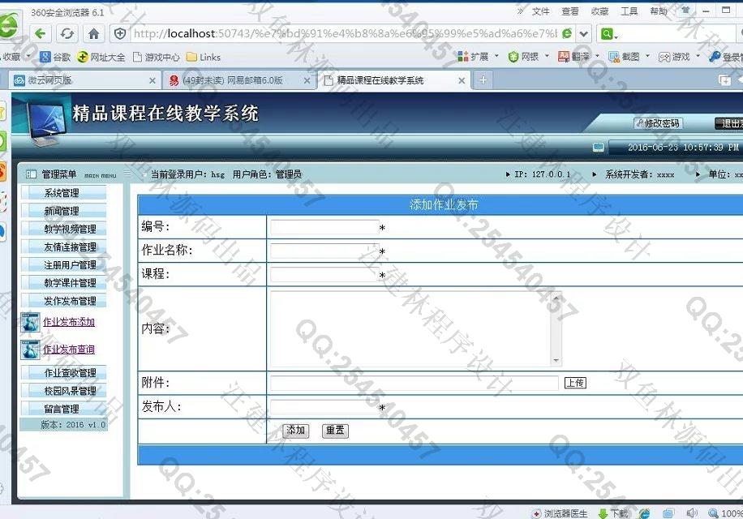Close the 网易邮箱6.0版 tab
Screen dimensions: 743x519
coord(307,81)
